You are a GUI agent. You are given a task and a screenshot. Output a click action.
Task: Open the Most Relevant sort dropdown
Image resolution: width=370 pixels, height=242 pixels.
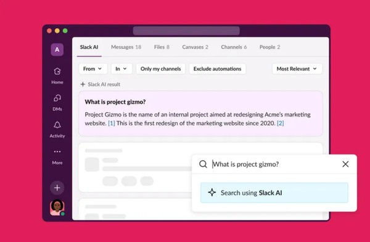coord(297,69)
